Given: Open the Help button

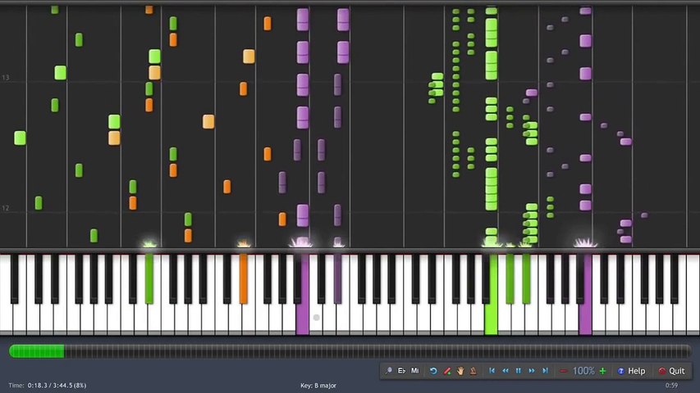Looking at the screenshot, I should [x=631, y=371].
